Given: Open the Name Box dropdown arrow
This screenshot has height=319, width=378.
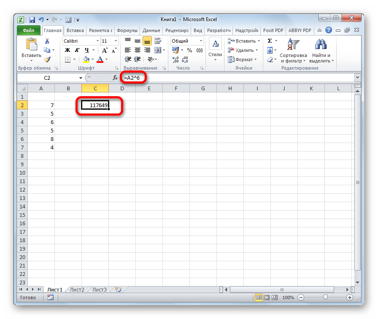Looking at the screenshot, I should click(x=81, y=78).
